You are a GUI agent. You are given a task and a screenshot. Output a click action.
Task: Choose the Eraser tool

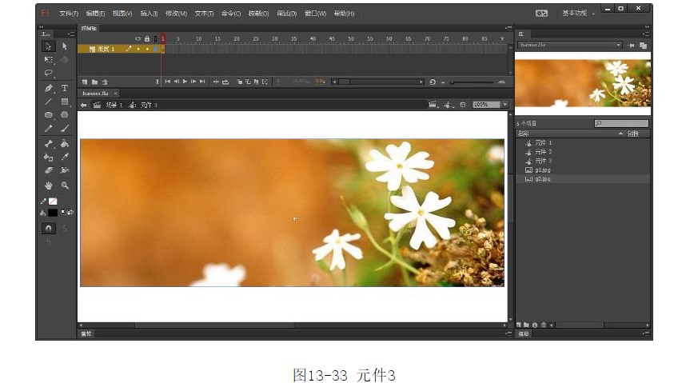(49, 170)
